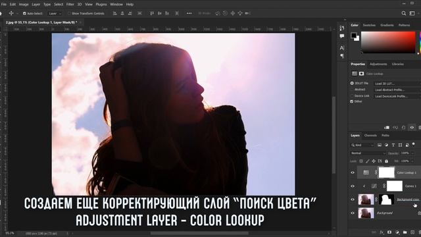Open the Normal blend mode dropdown

click(x=368, y=153)
